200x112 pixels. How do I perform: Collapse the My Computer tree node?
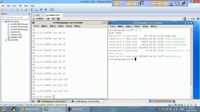tap(3, 22)
